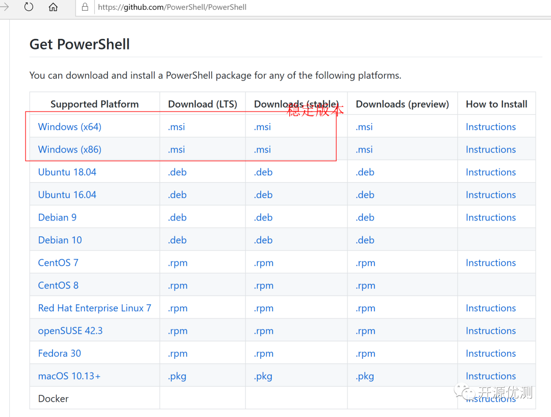551x417 pixels.
Task: Open the macOS 10.13+ platform link
Action: pyautogui.click(x=69, y=376)
